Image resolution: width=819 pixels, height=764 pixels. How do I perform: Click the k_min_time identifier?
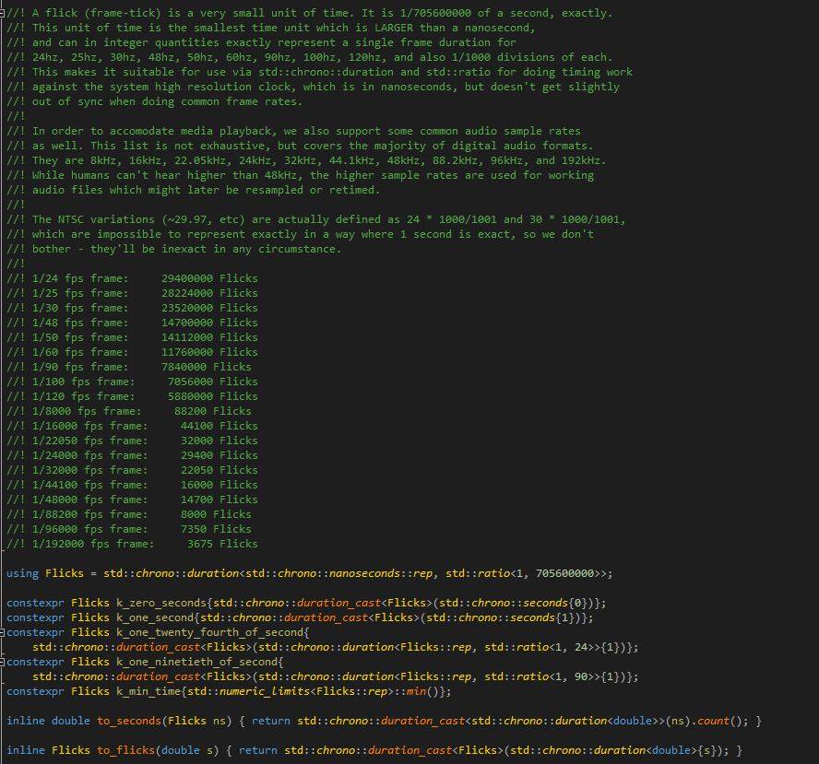148,691
